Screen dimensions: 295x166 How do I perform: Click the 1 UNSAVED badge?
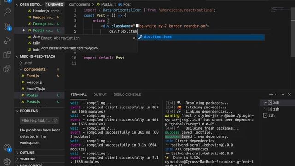tap(54, 4)
